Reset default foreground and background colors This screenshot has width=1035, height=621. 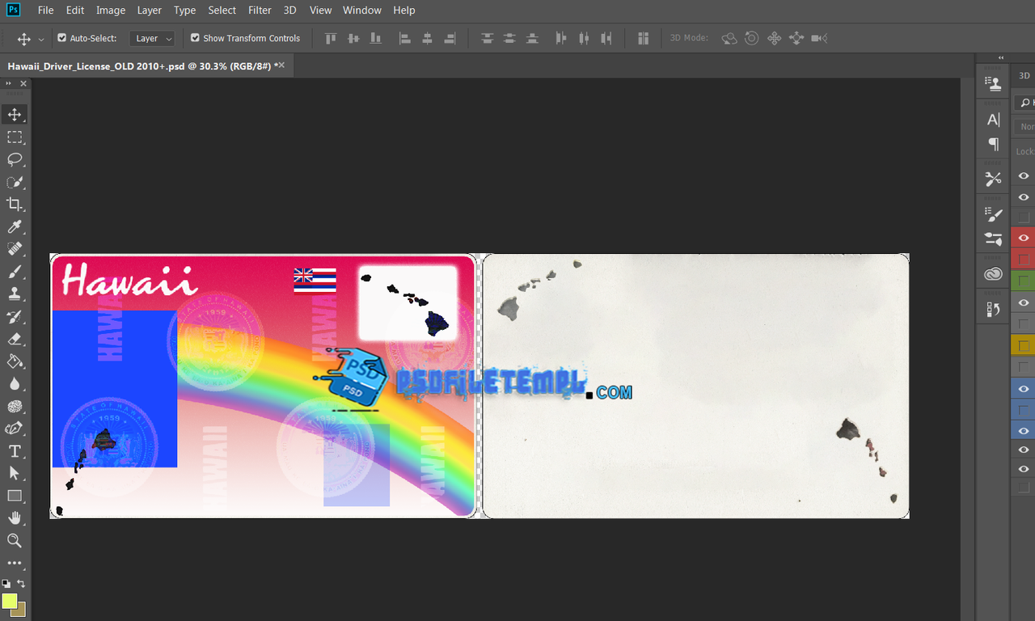point(6,583)
